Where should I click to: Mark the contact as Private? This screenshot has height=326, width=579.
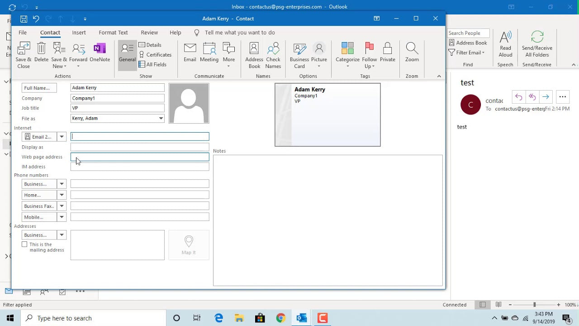tap(388, 54)
